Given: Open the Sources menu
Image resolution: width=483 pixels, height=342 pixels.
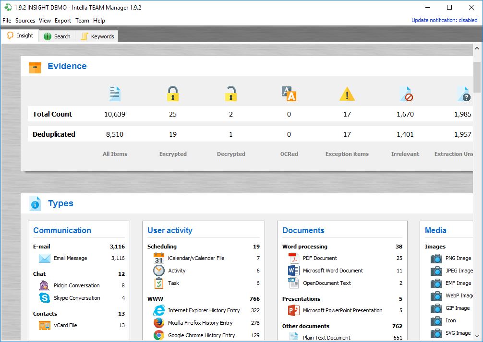Looking at the screenshot, I should [x=25, y=21].
